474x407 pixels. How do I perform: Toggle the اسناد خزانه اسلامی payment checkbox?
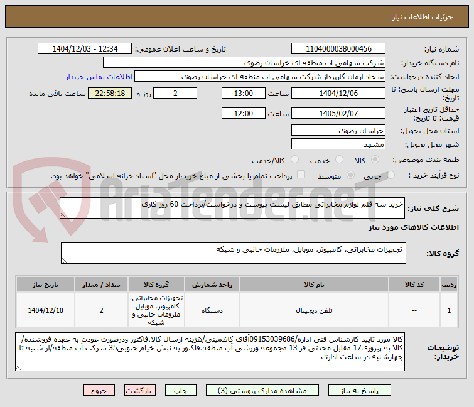(x=301, y=175)
